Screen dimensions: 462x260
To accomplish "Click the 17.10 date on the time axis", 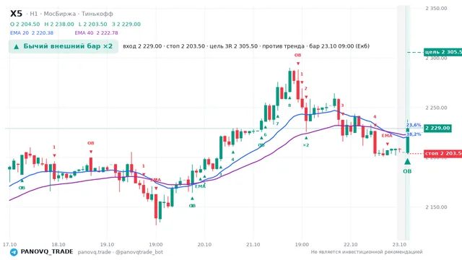I will [9, 244].
